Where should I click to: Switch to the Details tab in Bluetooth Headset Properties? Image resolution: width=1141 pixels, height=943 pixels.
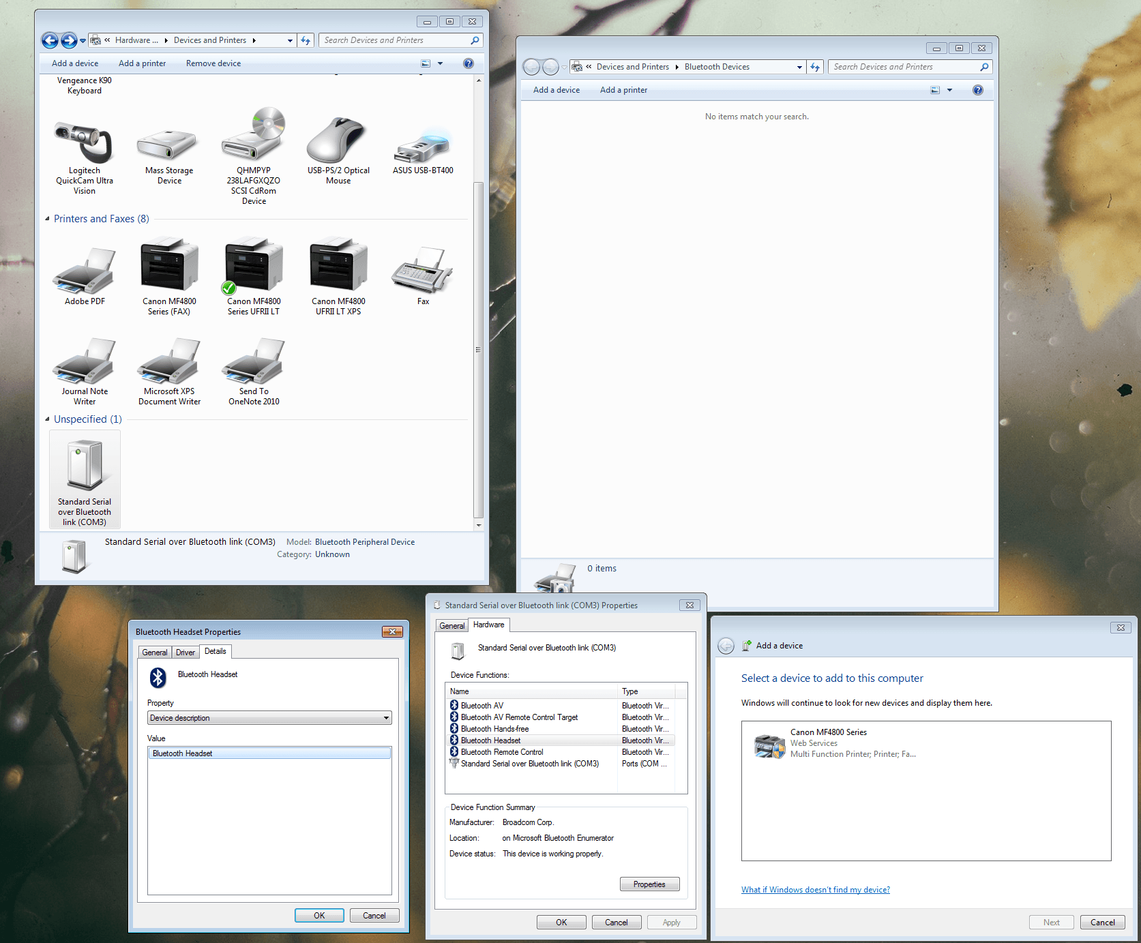pos(216,651)
